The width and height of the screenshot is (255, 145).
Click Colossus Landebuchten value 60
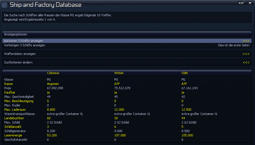(x=49, y=118)
